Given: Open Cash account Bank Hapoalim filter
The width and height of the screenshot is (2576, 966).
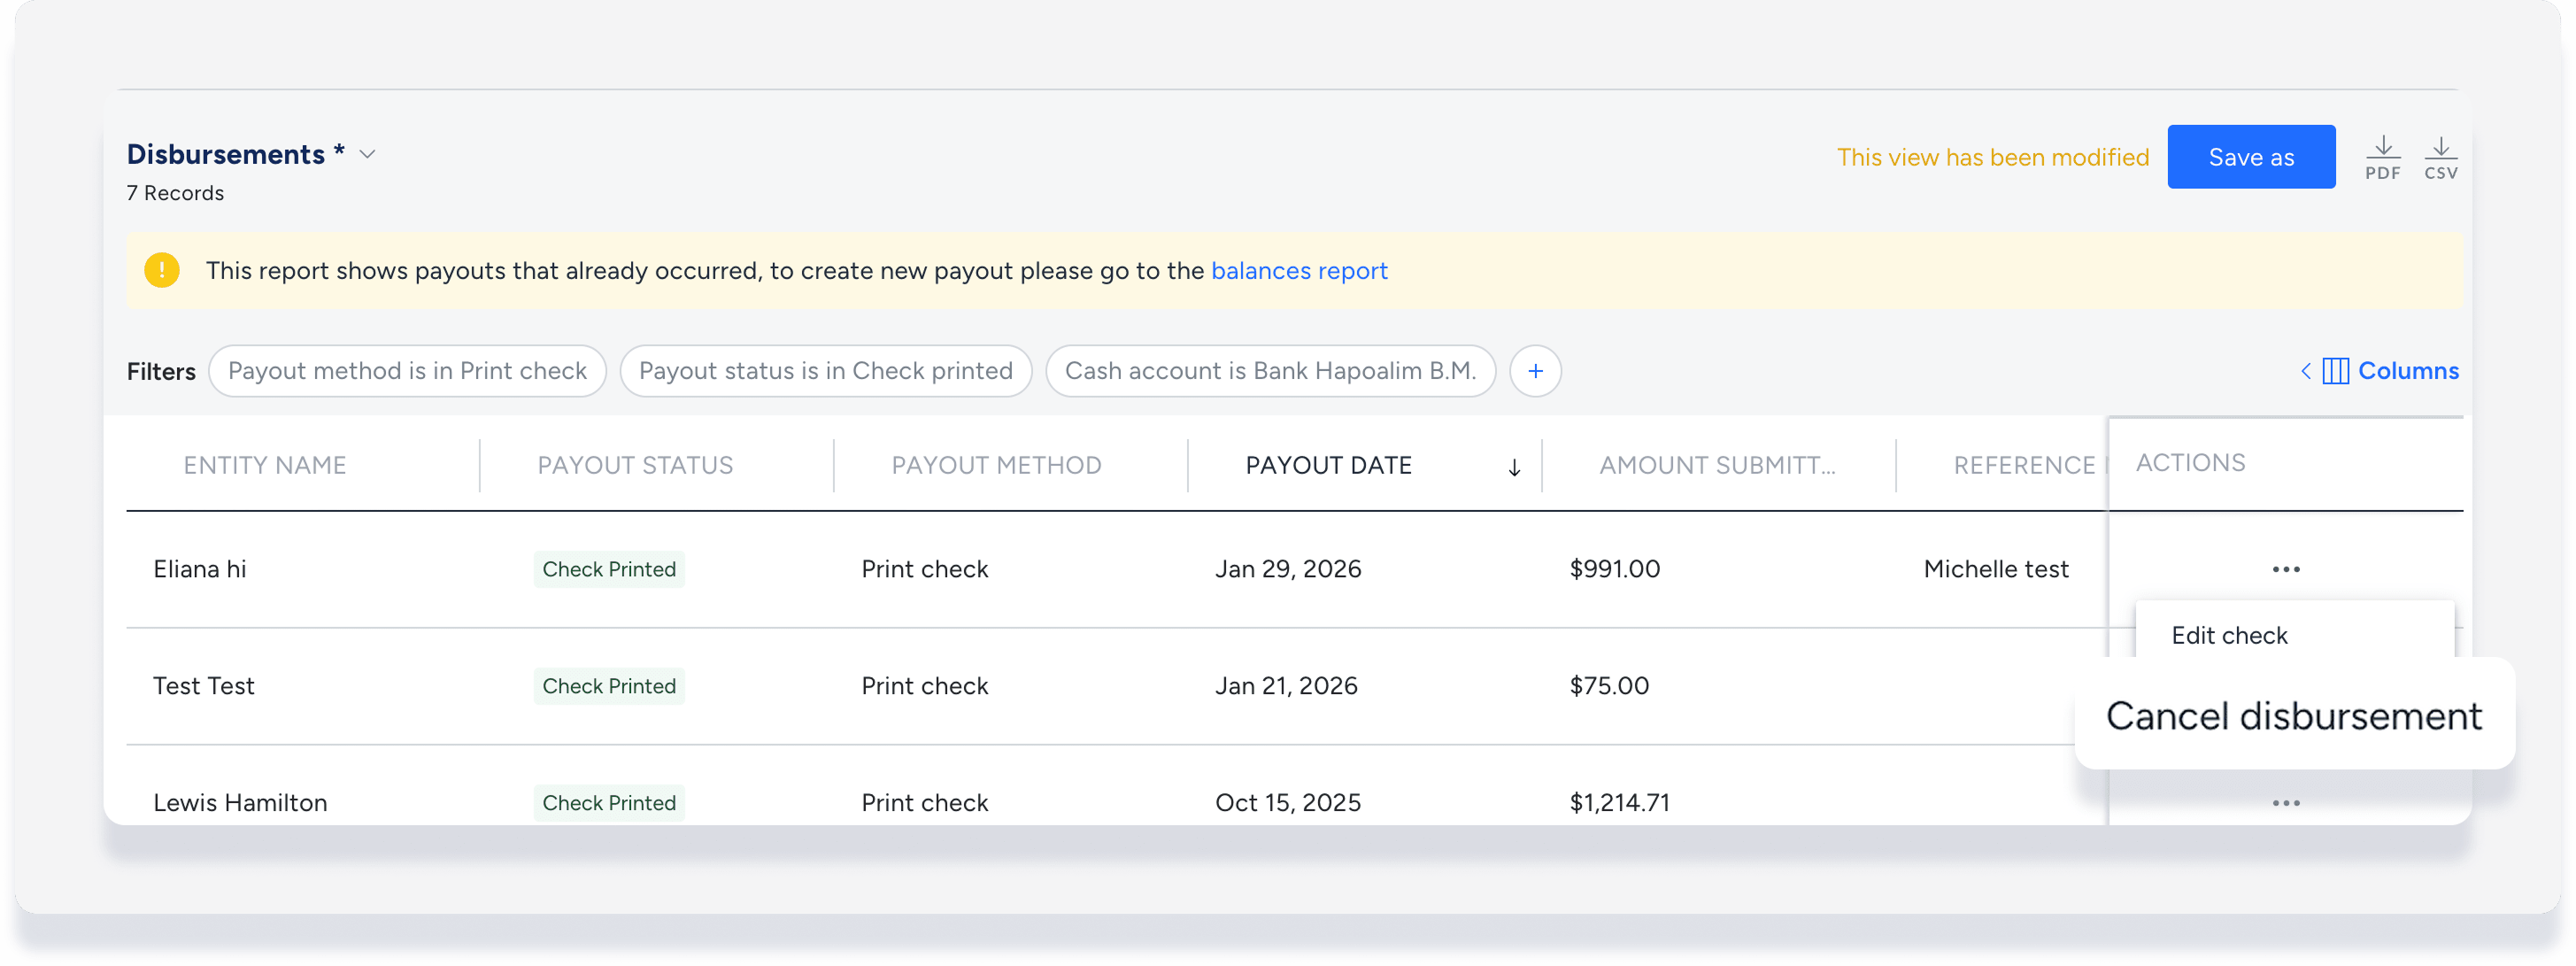Looking at the screenshot, I should [1270, 371].
